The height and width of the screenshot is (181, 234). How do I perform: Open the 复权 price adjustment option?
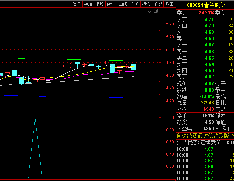[77, 4]
